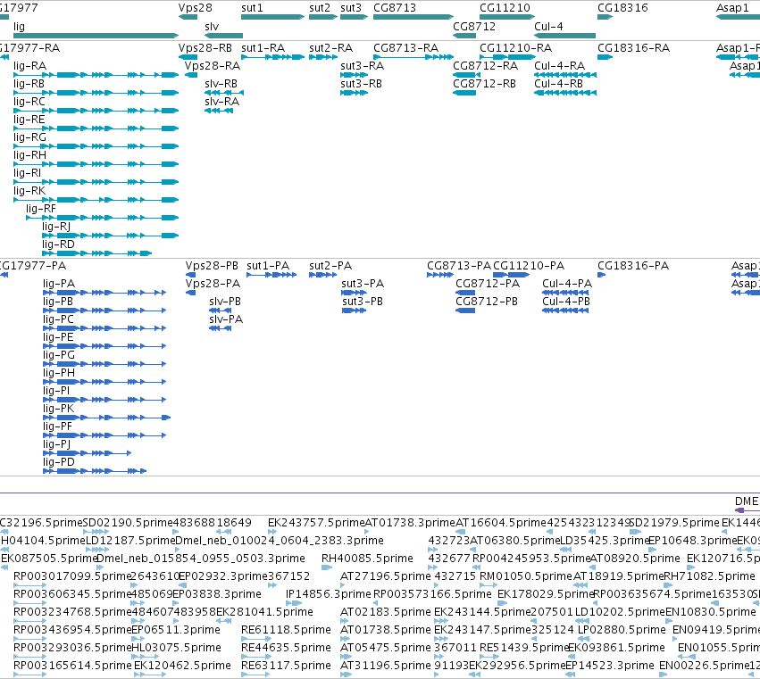760x679 pixels.
Task: Select transcript lig-RJ
Action: pyautogui.click(x=110, y=236)
